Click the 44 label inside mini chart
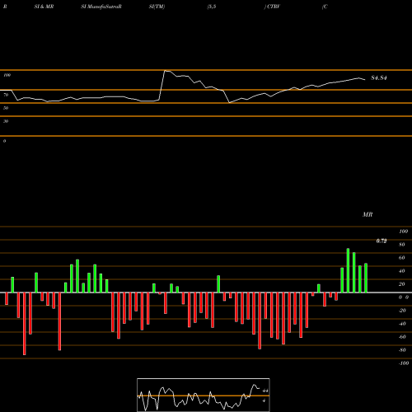Image resolution: width=412 pixels, height=412 pixels. pos(265,391)
